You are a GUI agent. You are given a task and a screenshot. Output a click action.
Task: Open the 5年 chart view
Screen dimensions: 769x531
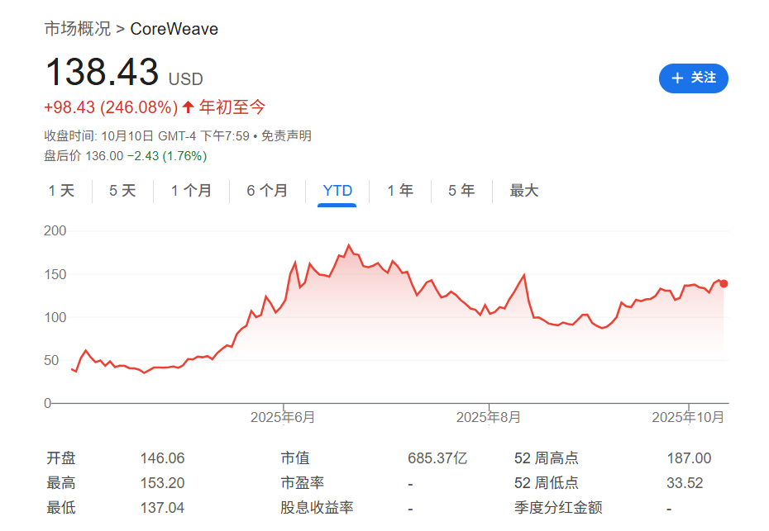[x=461, y=190]
